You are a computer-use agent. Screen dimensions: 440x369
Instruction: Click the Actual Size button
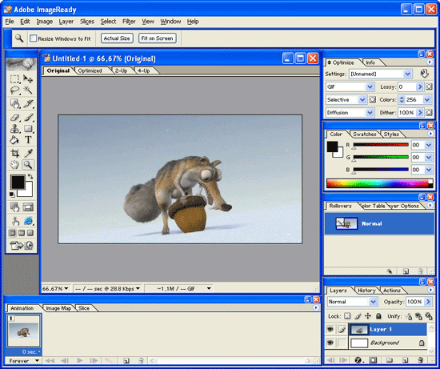point(117,38)
